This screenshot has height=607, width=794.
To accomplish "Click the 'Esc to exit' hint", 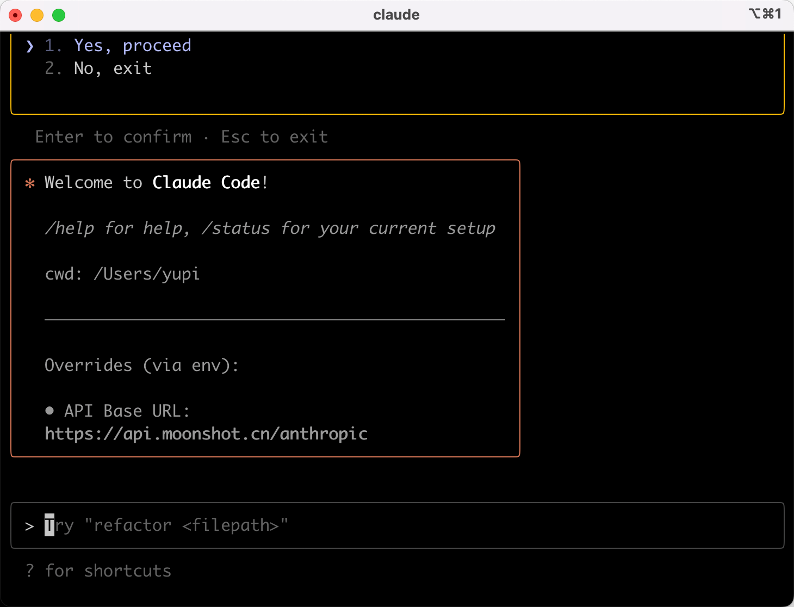I will point(275,137).
